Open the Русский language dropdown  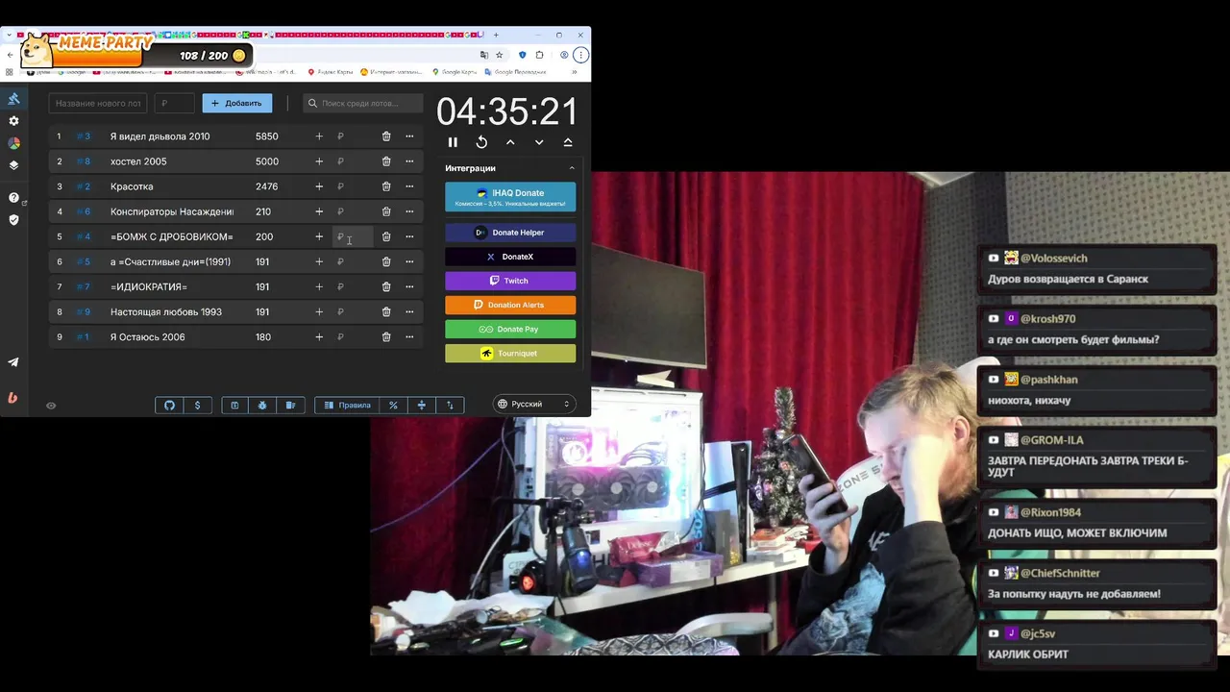[x=534, y=405]
